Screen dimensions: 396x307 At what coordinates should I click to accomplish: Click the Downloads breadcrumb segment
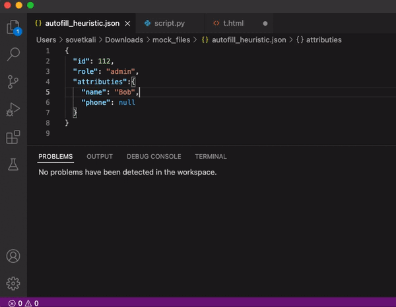124,40
